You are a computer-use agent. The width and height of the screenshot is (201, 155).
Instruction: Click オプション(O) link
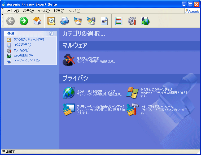tap(21, 50)
